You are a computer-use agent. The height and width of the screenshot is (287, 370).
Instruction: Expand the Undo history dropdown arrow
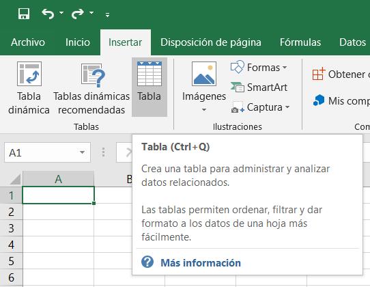(61, 13)
